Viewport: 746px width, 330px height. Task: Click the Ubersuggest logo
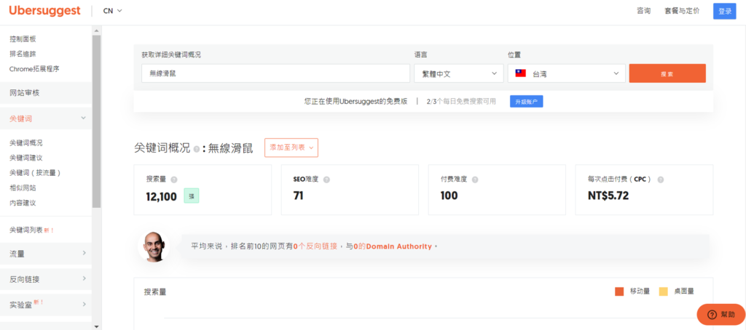point(44,10)
